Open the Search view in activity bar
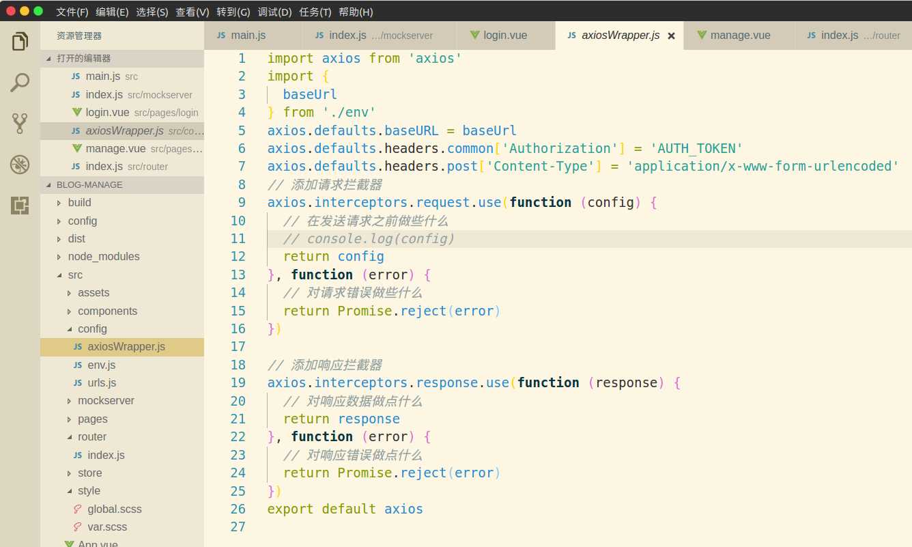The height and width of the screenshot is (547, 912). pos(20,83)
